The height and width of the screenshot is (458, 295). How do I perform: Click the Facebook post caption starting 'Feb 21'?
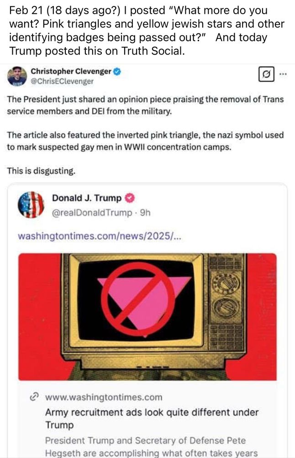coord(147,31)
